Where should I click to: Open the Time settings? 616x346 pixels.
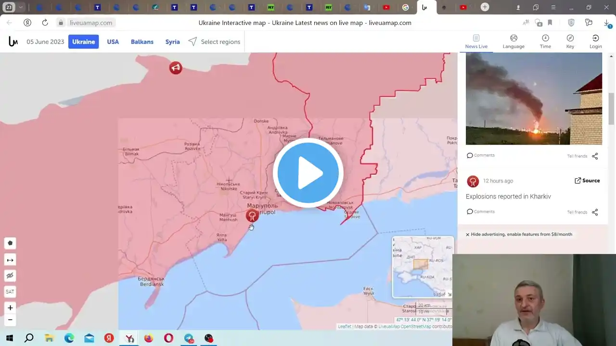[545, 42]
